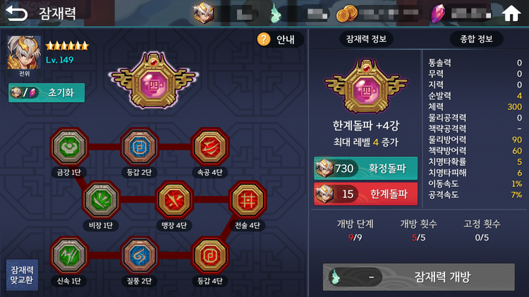
Task: Select the 금강 1단 node
Action: (x=69, y=147)
